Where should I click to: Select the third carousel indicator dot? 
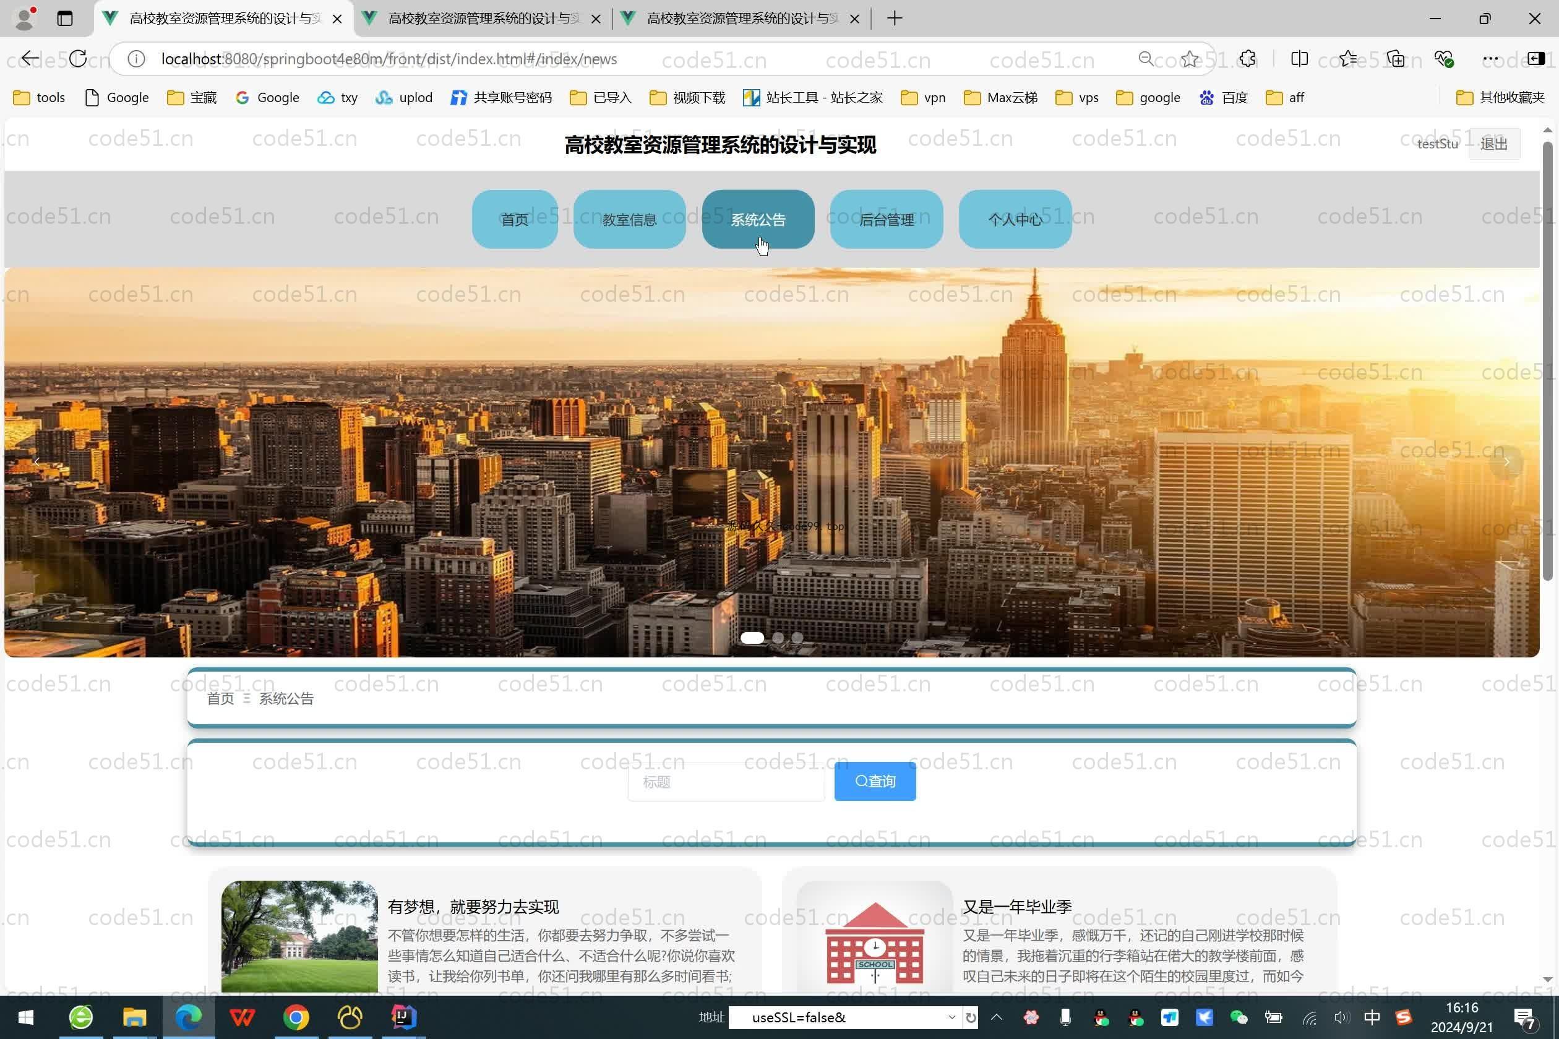pos(797,638)
